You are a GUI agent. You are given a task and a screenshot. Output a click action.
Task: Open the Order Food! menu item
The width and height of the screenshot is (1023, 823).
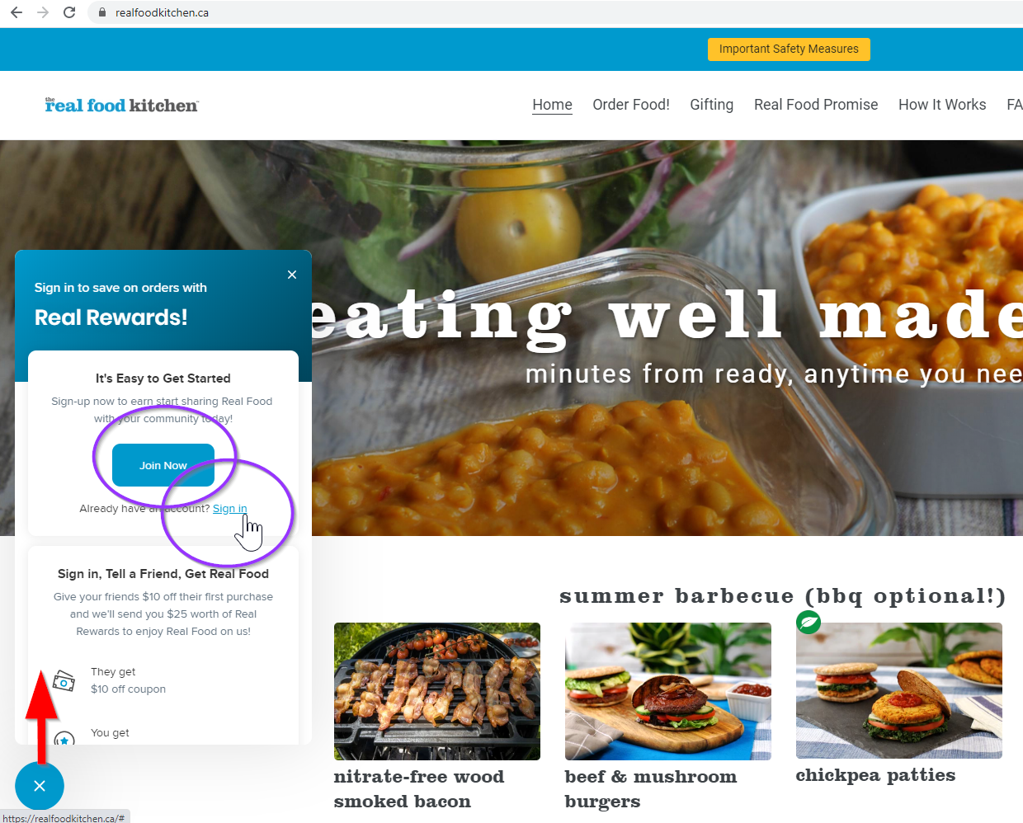631,105
